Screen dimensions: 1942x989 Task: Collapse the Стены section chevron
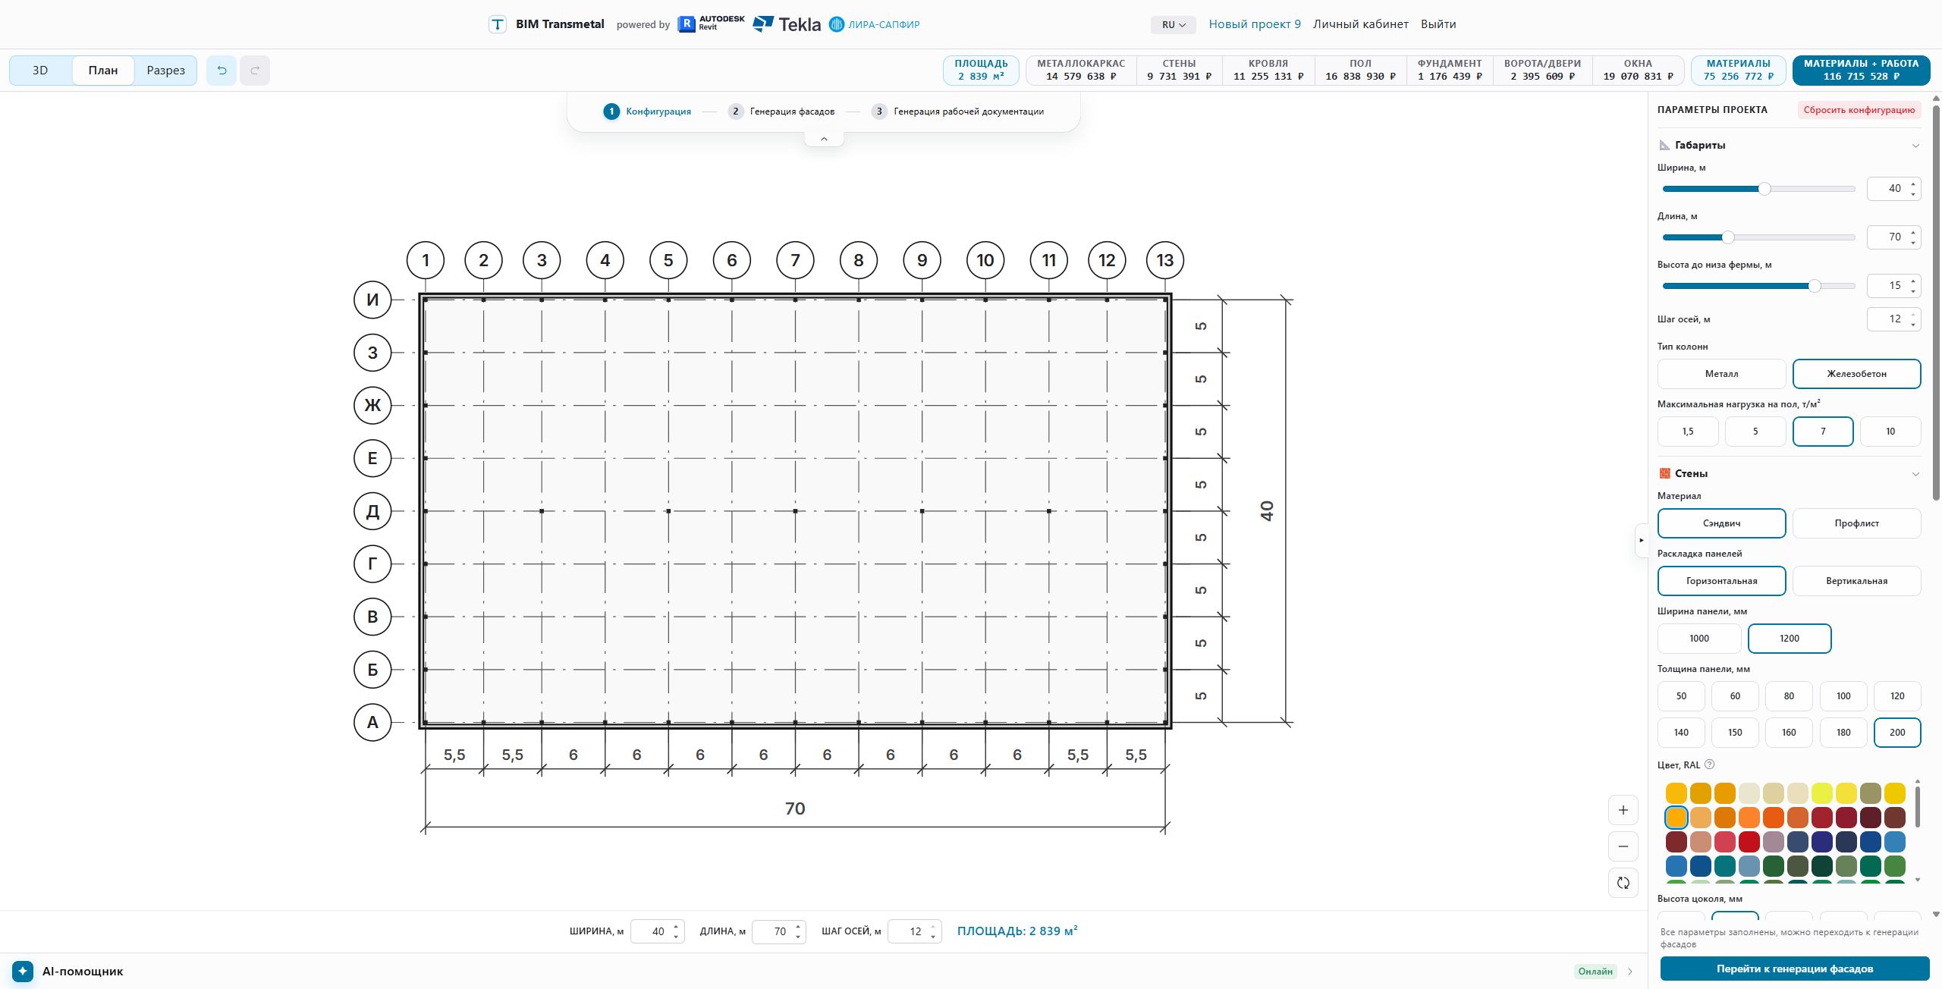(1915, 474)
